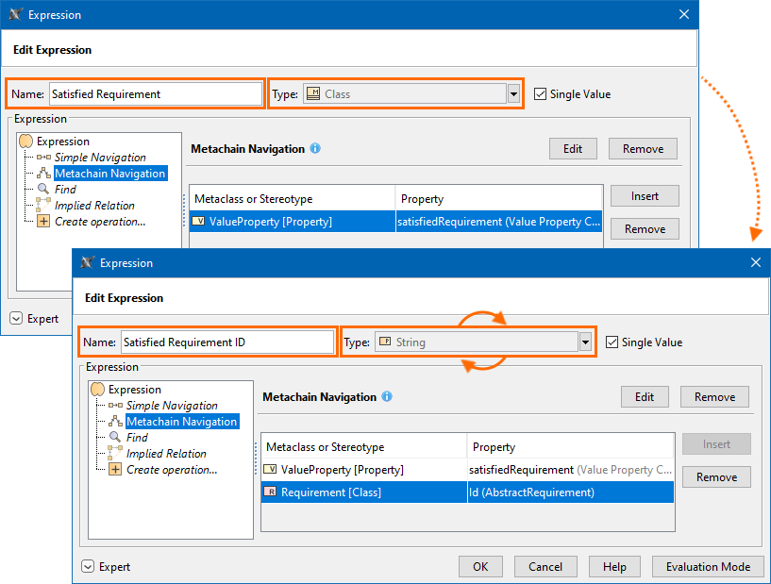Toggle Single Value checkbox in front dialog
The height and width of the screenshot is (584, 771).
[612, 342]
